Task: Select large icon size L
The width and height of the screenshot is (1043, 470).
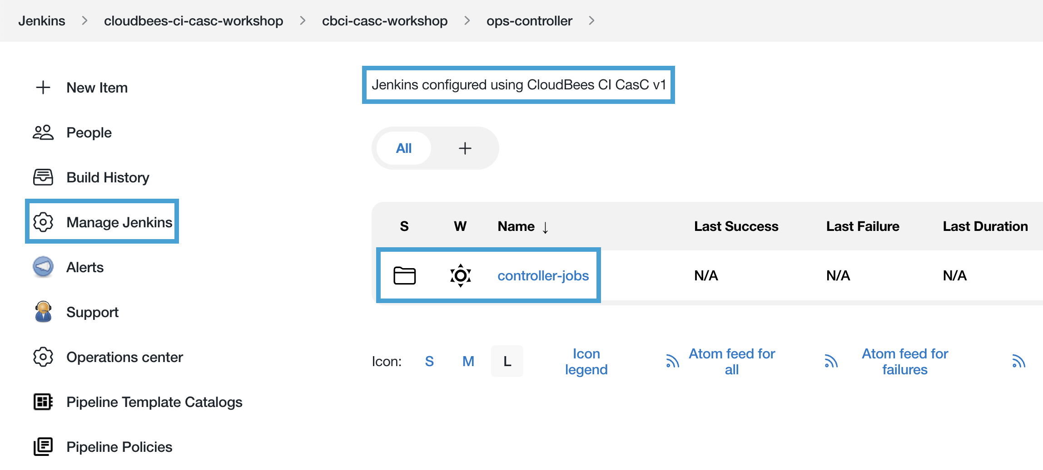Action: coord(507,361)
